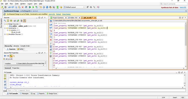This screenshot has width=188, height=99.
Task: Open the Reports tab at bottom
Action: pyautogui.click(x=41, y=94)
